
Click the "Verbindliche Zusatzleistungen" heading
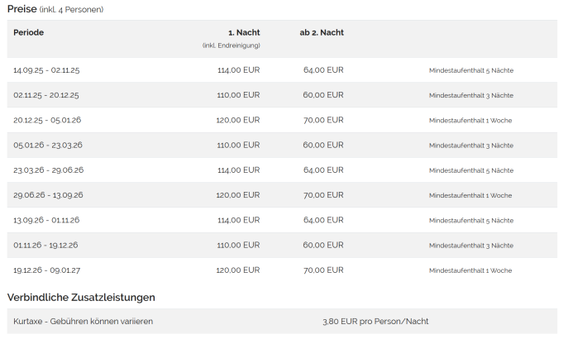[81, 297]
